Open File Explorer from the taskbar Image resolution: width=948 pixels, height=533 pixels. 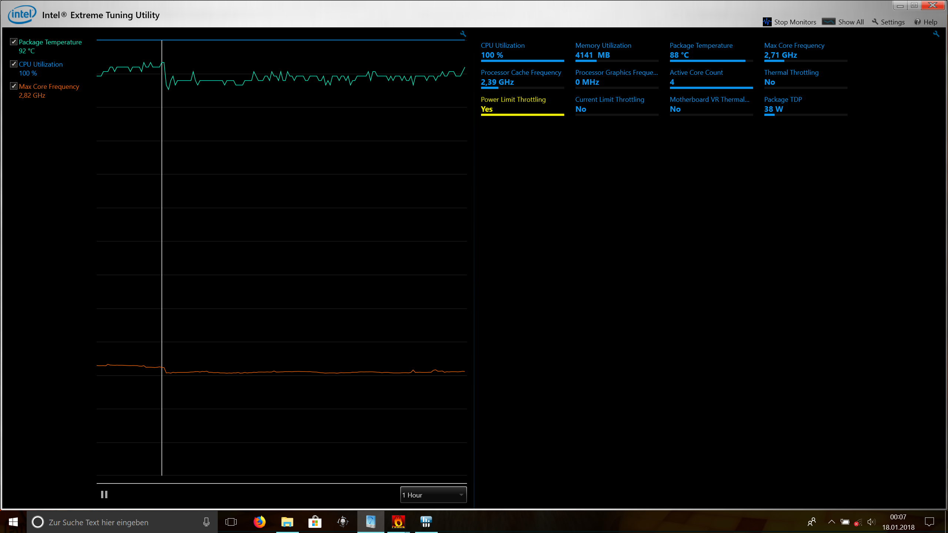(287, 522)
